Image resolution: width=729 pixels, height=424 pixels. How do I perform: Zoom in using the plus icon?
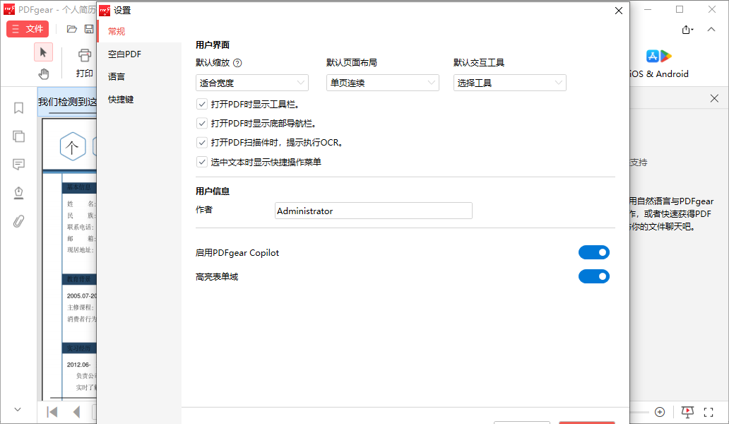[x=660, y=411]
